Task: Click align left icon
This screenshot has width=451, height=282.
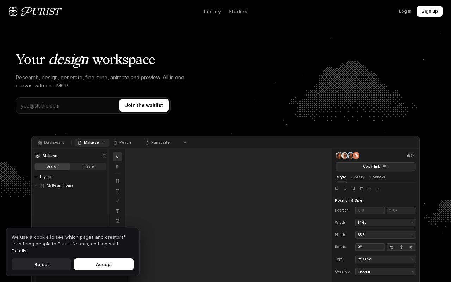Action: pyautogui.click(x=337, y=189)
